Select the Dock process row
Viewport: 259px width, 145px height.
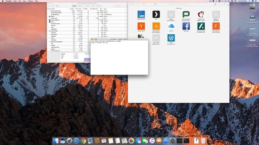tap(87, 22)
